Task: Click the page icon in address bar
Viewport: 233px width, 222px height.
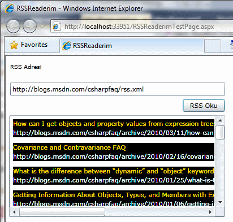Action: click(56, 27)
